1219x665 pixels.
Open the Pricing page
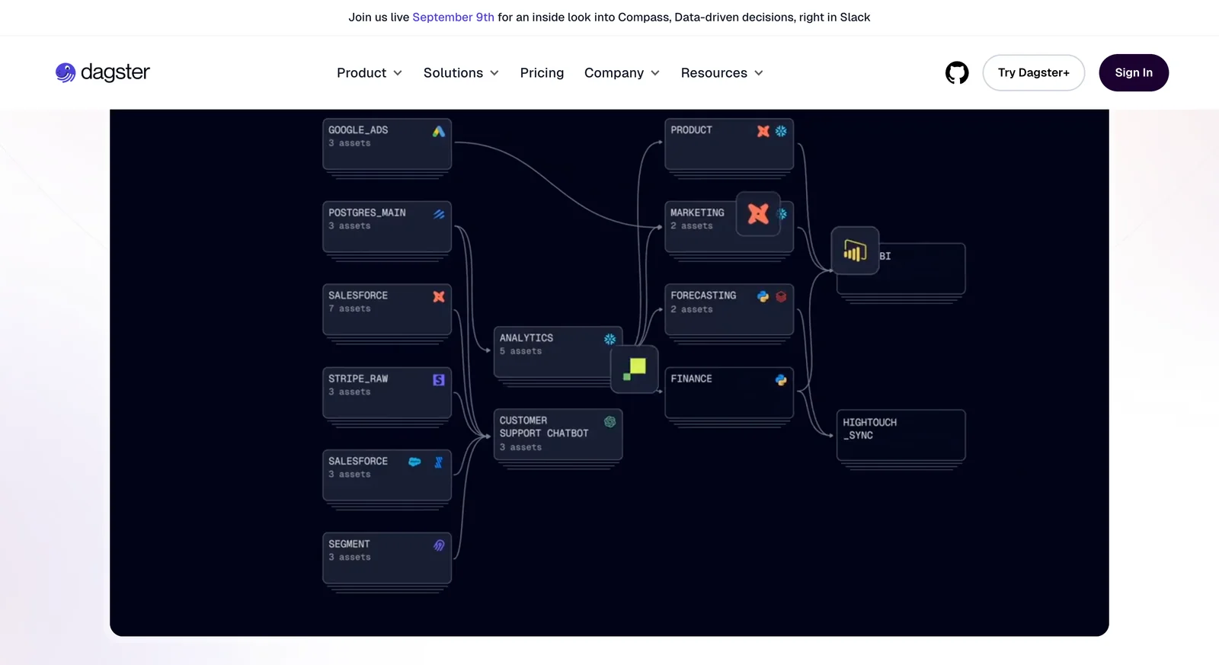(542, 73)
